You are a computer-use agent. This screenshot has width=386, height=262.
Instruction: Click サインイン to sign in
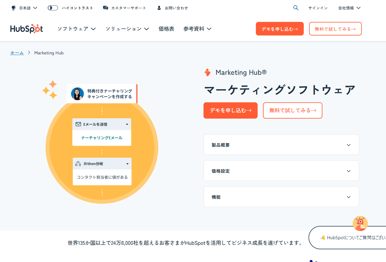[318, 8]
